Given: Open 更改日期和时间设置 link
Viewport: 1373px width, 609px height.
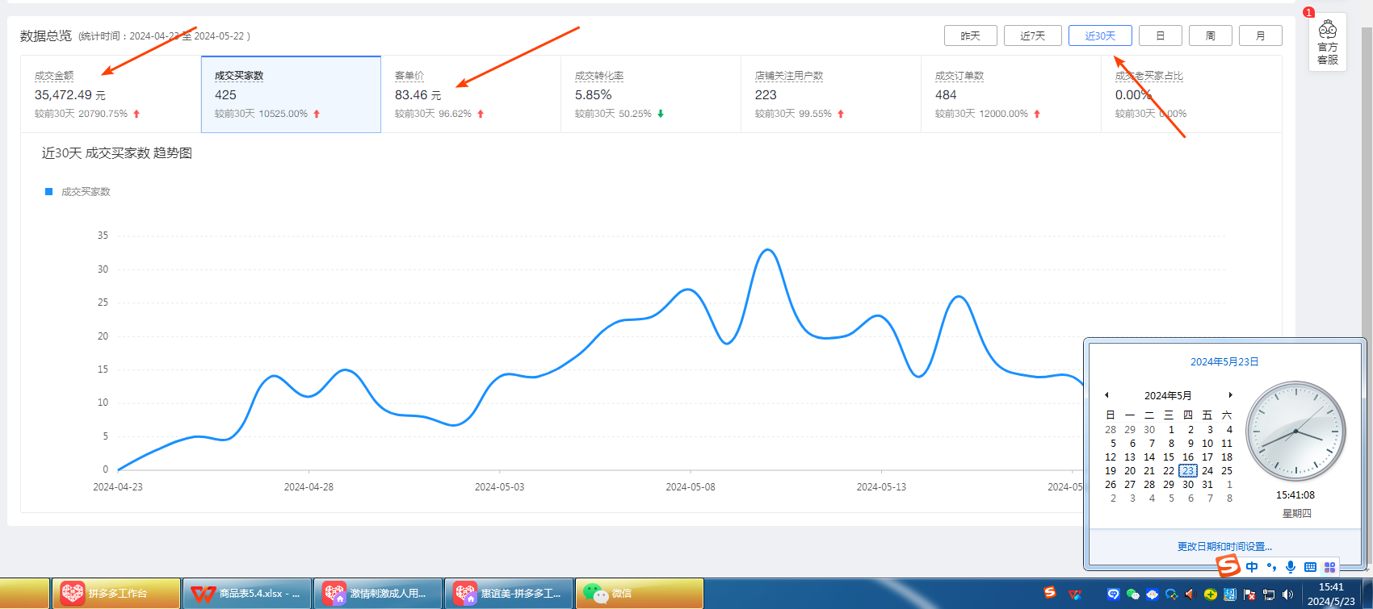Looking at the screenshot, I should [x=1224, y=546].
